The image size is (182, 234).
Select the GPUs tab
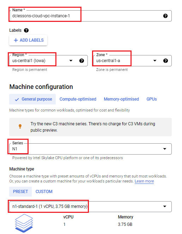(152, 99)
